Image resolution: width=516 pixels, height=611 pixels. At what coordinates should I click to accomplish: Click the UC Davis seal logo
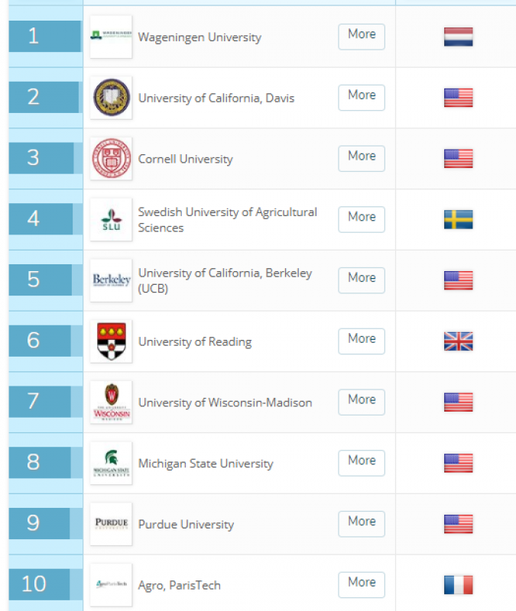111,98
